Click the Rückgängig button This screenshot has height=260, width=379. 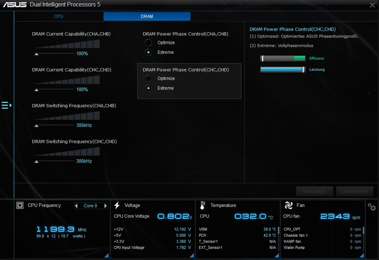pyautogui.click(x=314, y=191)
